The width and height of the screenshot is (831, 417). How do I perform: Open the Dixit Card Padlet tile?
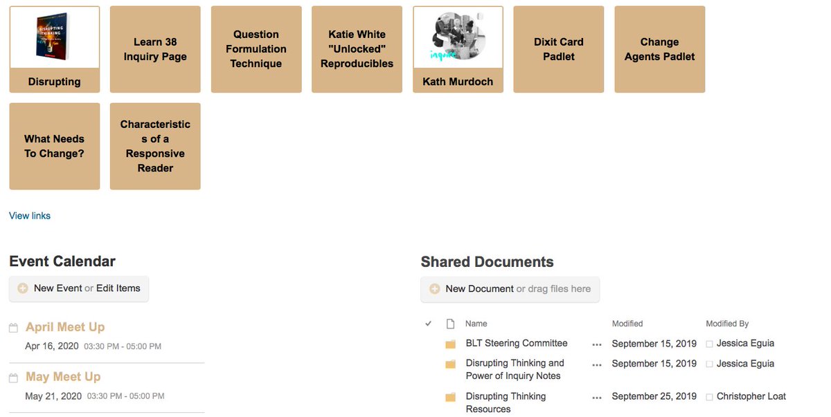pos(558,49)
